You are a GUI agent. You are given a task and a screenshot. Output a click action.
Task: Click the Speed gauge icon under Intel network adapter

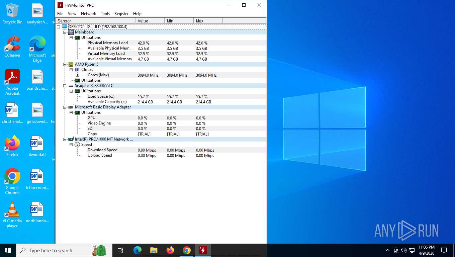click(77, 145)
